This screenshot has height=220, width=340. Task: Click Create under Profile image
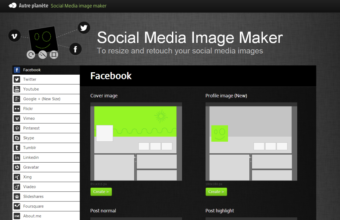click(216, 192)
